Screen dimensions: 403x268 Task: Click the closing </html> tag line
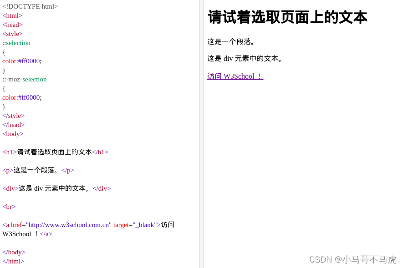click(13, 261)
